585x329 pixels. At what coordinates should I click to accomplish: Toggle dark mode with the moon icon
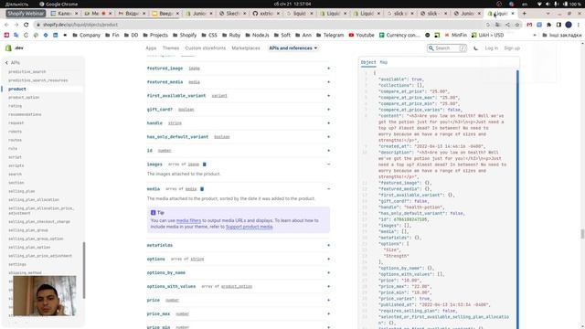pos(475,48)
